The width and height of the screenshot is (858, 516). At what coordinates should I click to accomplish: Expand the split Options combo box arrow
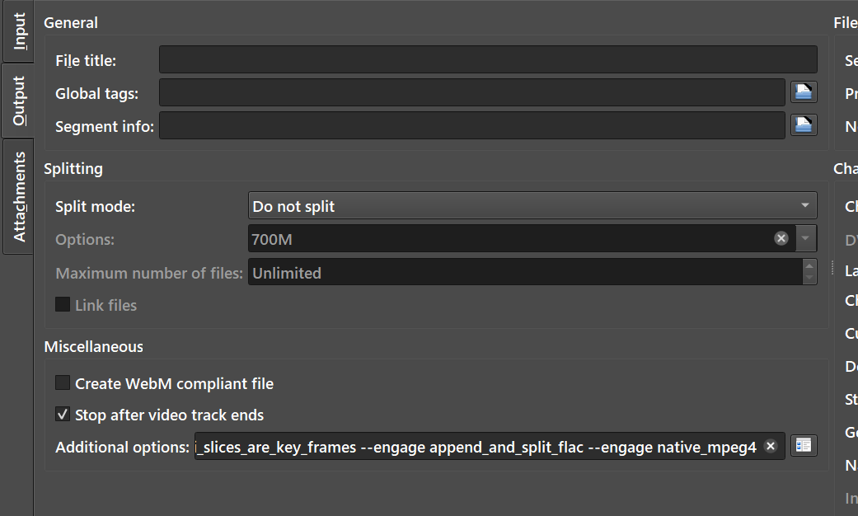point(806,238)
